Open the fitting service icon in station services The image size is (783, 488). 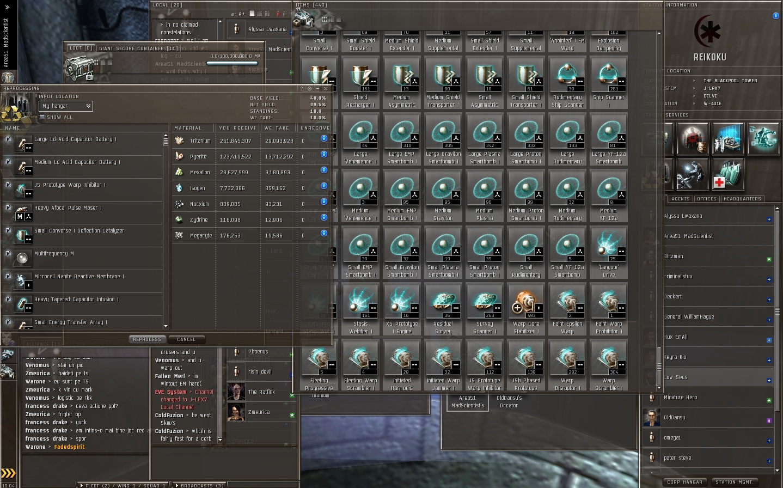pos(763,139)
